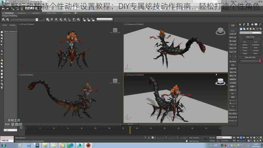263x148 pixels.
Task: Select the Systems category icon
Action: click(x=260, y=29)
